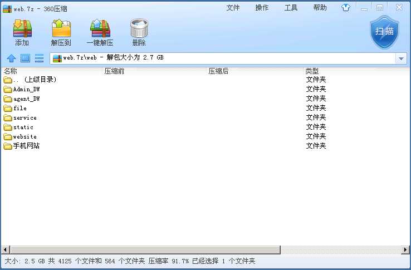Sort by 类型 column header

coord(312,71)
